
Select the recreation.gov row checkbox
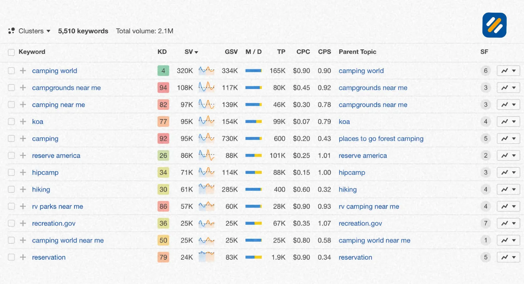pos(11,223)
